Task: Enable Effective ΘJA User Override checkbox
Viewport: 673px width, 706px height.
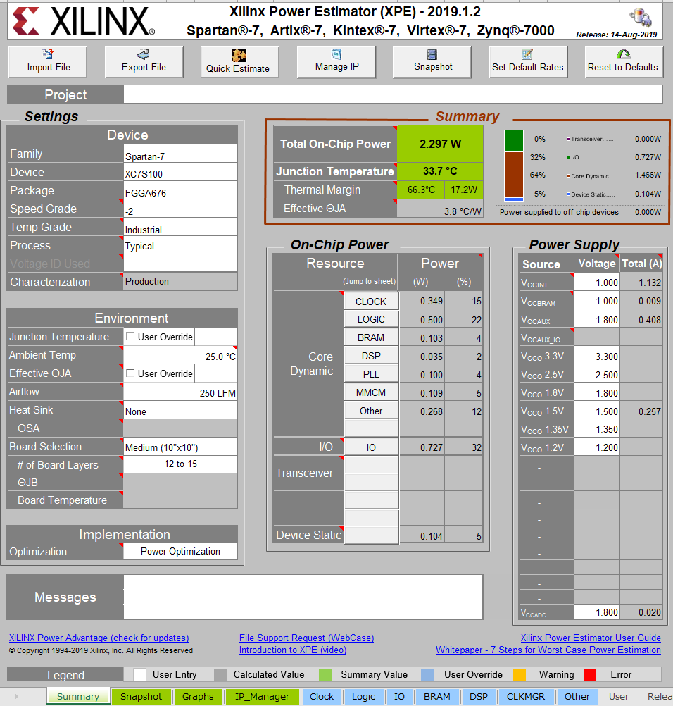Action: click(x=130, y=373)
